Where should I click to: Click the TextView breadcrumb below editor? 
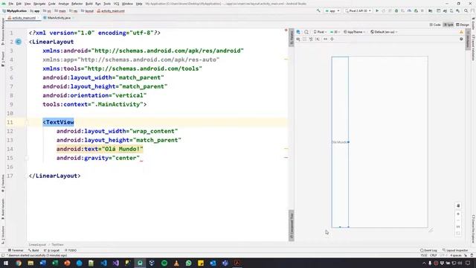click(57, 245)
